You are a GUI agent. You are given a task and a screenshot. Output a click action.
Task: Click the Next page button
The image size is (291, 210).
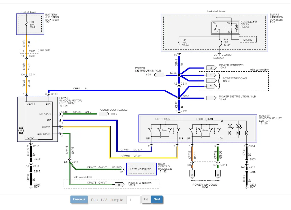click(x=157, y=199)
